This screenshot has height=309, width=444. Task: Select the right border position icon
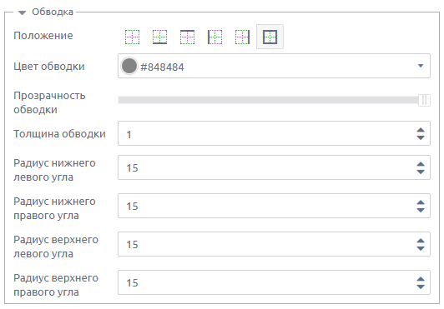pyautogui.click(x=242, y=37)
